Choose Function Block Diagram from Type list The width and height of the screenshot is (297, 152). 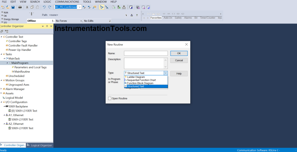pos(146,83)
